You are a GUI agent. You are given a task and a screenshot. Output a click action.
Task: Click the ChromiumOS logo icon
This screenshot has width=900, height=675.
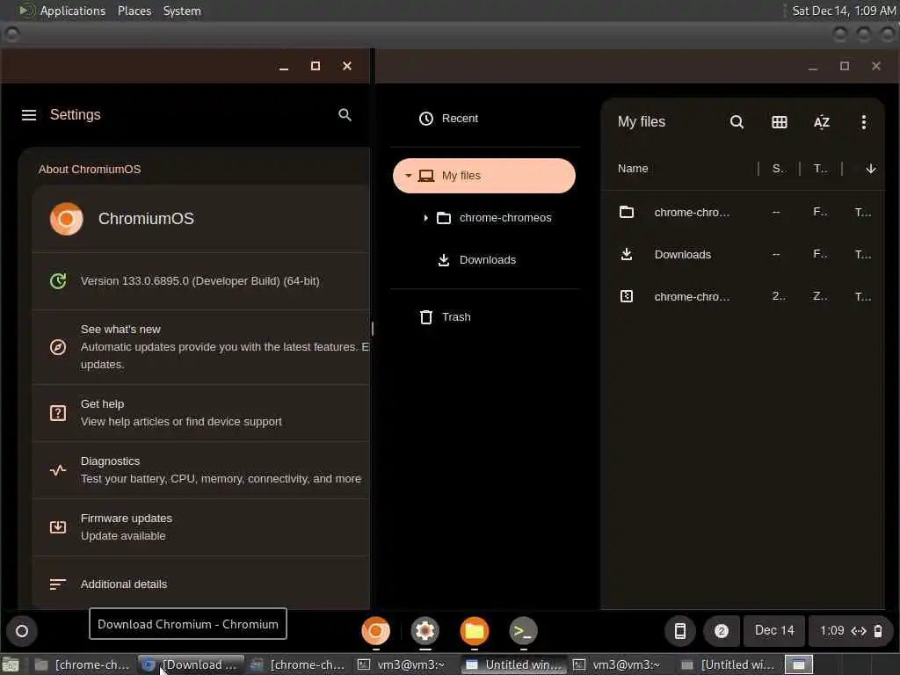pos(67,219)
